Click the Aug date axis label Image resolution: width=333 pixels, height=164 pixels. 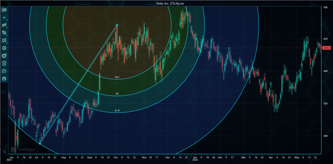coord(64,158)
